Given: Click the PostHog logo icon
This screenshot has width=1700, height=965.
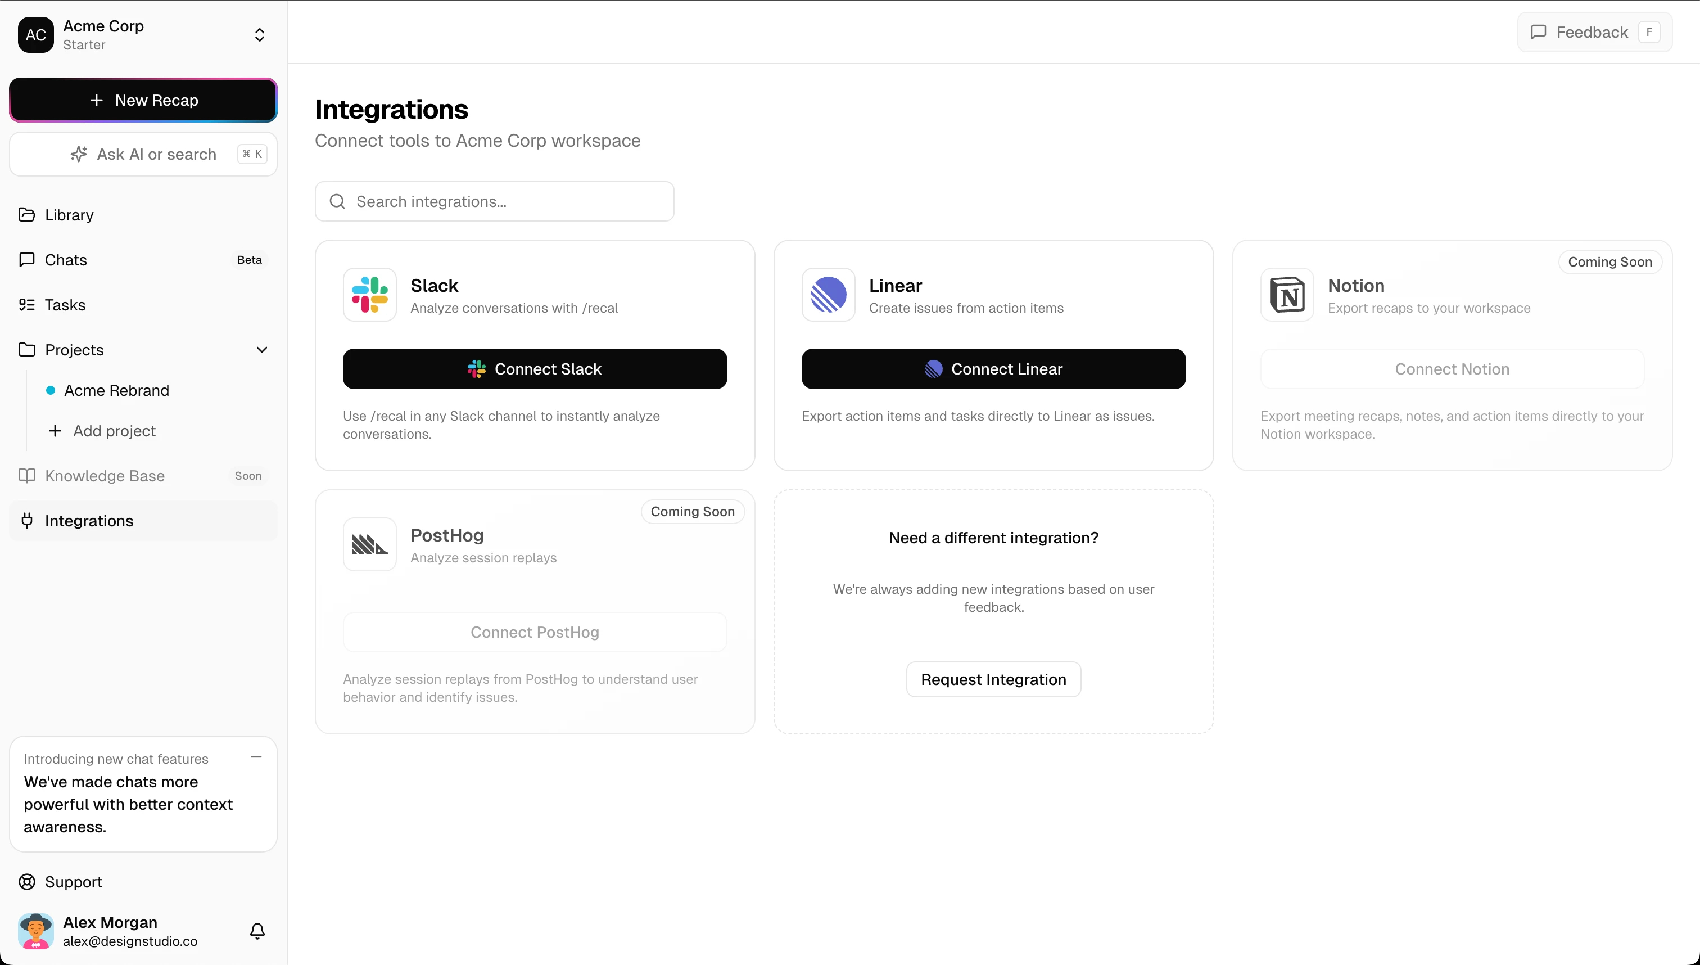Looking at the screenshot, I should tap(370, 545).
